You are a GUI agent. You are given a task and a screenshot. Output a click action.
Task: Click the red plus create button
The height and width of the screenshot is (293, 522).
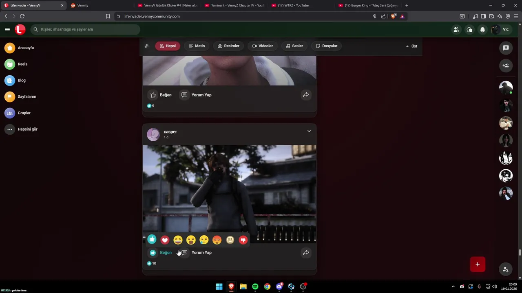478,264
